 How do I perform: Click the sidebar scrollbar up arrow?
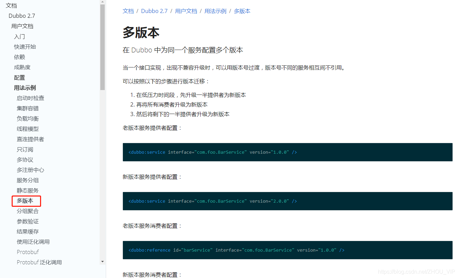pyautogui.click(x=102, y=2)
